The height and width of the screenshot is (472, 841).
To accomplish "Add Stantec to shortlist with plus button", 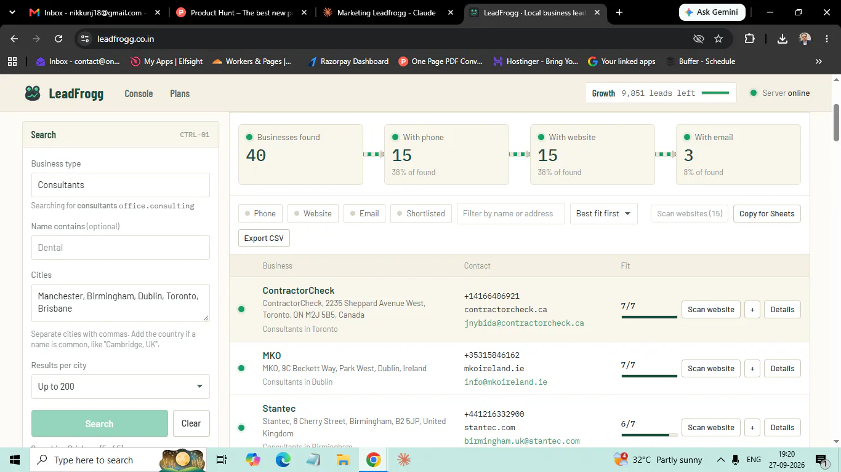I will (752, 428).
